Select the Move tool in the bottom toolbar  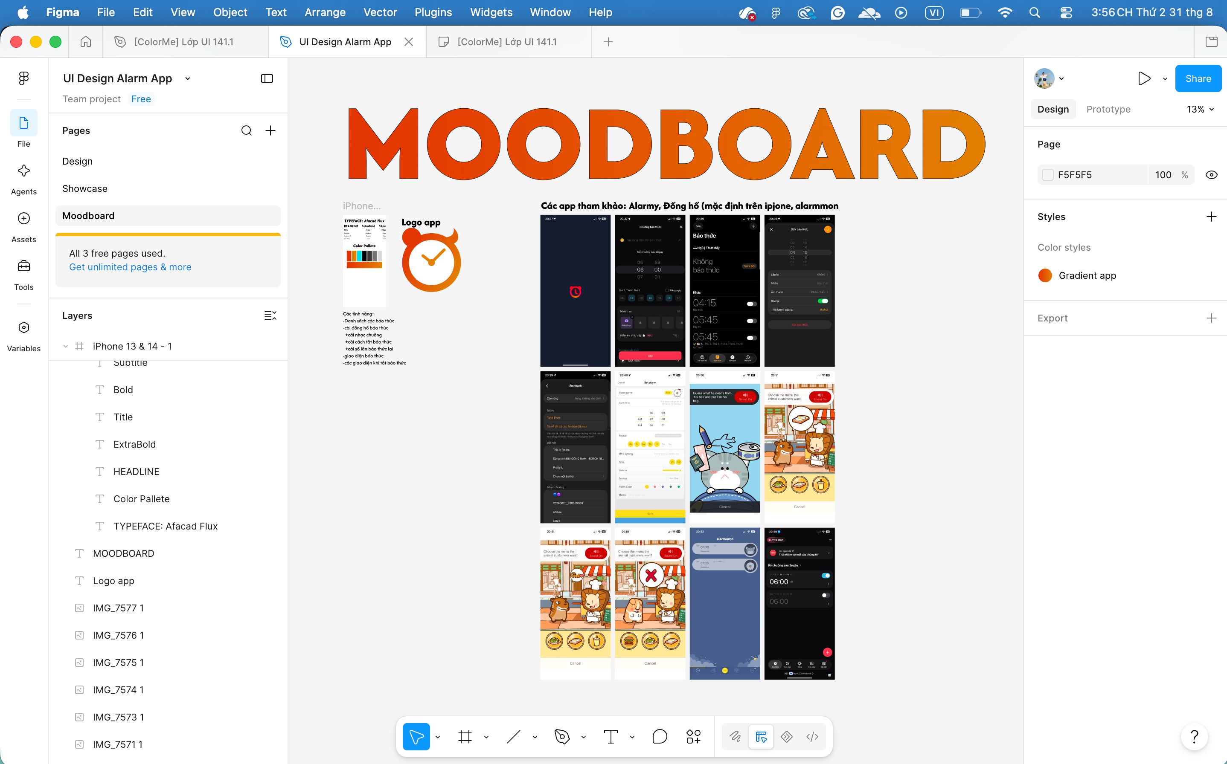point(416,737)
